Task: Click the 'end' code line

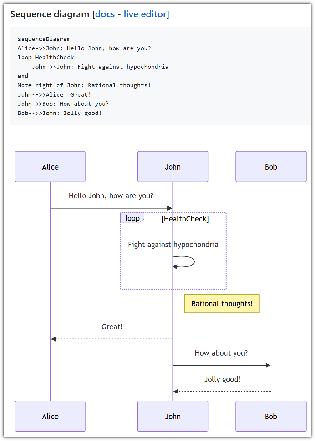Action: (x=23, y=76)
